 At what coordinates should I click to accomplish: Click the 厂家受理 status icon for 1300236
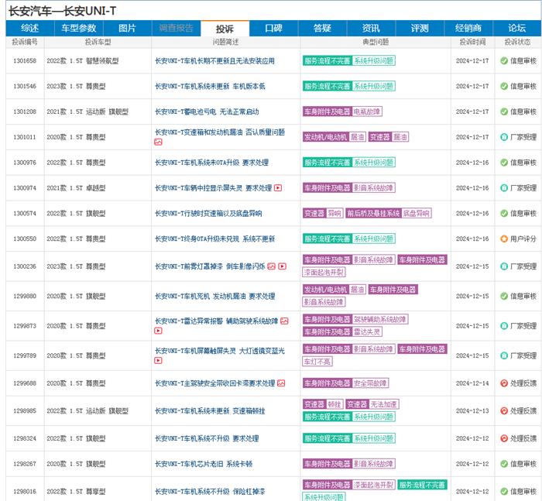pos(504,266)
